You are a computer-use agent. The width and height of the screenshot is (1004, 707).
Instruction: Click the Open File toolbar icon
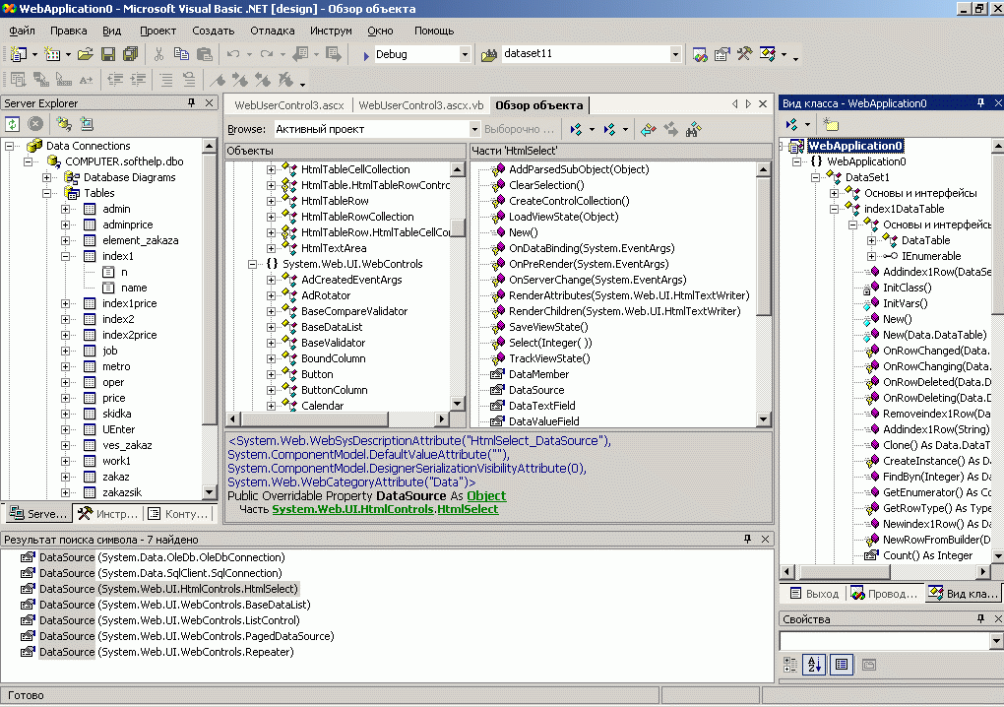coord(86,54)
